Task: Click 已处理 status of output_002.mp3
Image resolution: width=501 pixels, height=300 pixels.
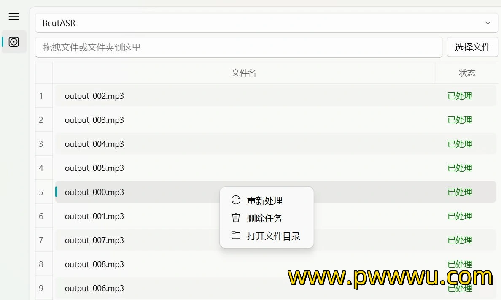Action: coord(460,96)
